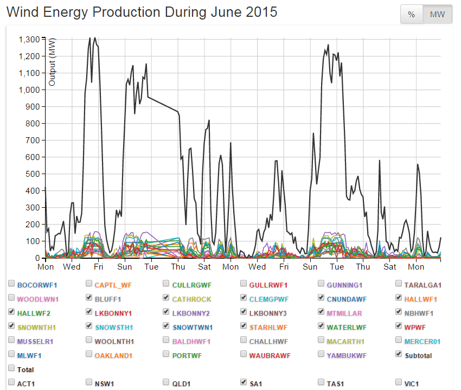Uncheck WATERLWF from the chart
This screenshot has width=461, height=390.
point(321,325)
